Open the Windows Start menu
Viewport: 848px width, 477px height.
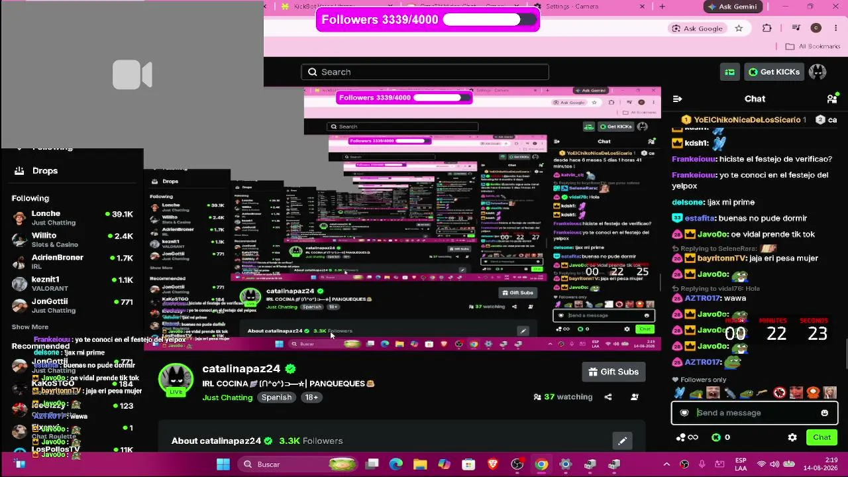(223, 464)
